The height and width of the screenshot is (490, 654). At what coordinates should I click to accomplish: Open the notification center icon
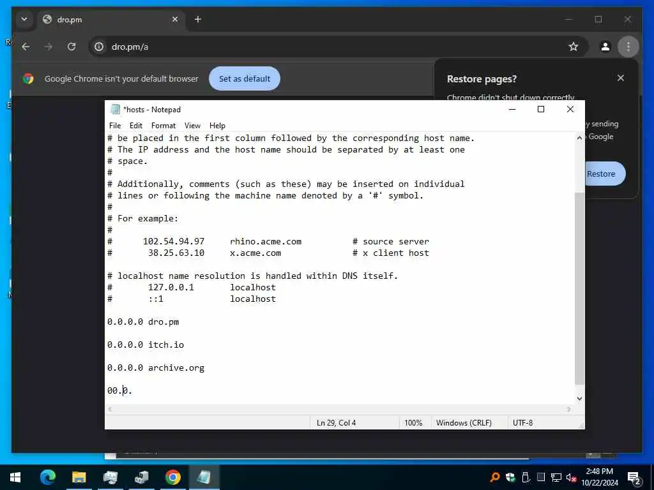tap(634, 477)
